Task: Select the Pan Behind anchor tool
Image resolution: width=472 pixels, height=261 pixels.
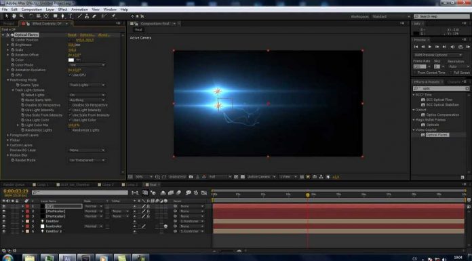Action: click(x=46, y=16)
